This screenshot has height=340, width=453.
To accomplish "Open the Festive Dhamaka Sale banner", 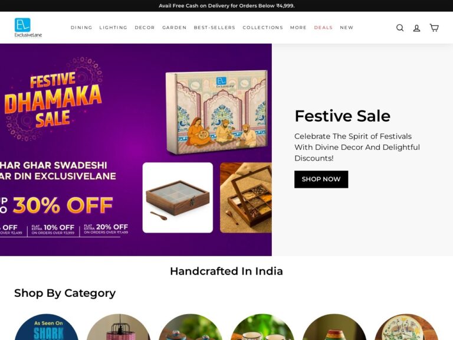I will [x=136, y=150].
